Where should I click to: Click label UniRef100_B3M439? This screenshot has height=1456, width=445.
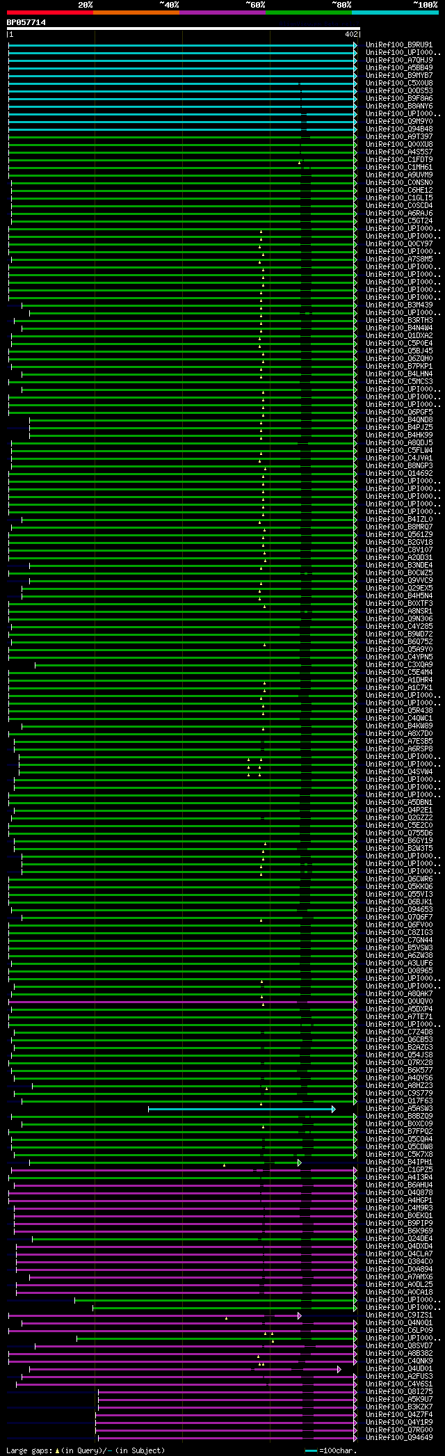coord(400,305)
